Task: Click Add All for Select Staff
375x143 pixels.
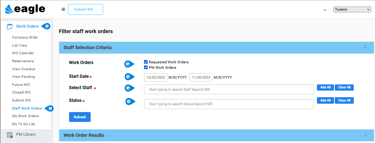Action: pyautogui.click(x=326, y=87)
